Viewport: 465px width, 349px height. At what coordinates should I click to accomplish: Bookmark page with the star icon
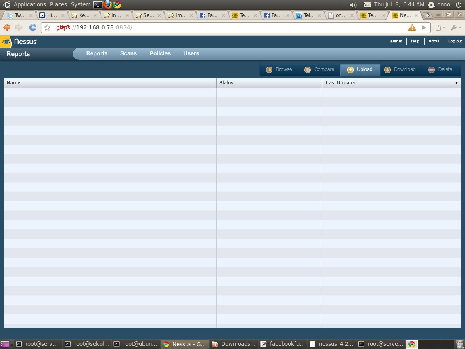coord(47,28)
